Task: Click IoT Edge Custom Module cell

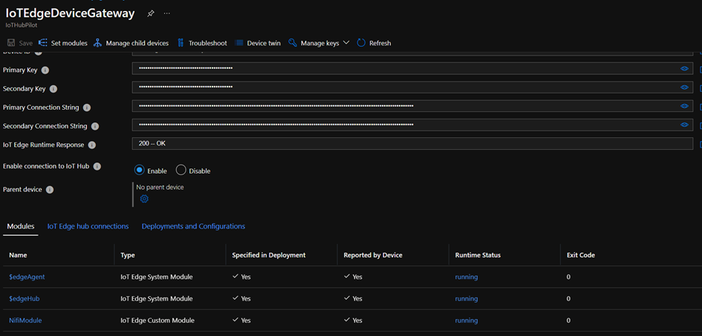Action: tap(157, 320)
